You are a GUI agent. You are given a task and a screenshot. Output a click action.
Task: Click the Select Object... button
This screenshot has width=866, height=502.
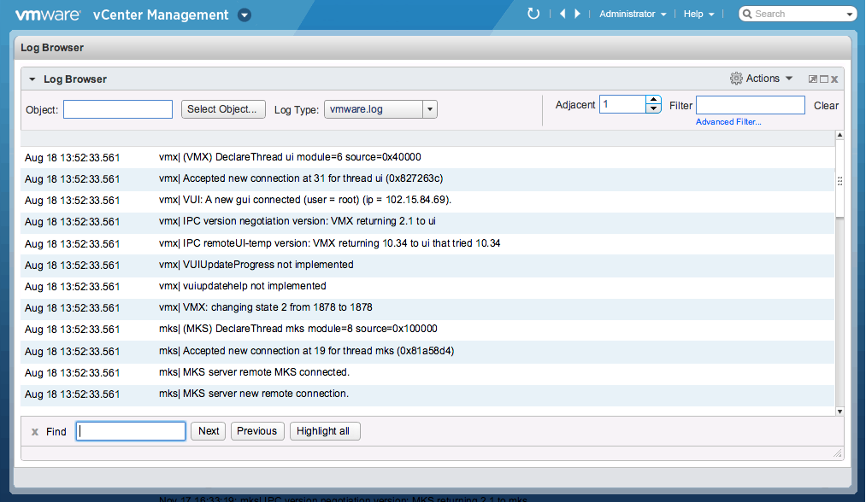(x=222, y=109)
